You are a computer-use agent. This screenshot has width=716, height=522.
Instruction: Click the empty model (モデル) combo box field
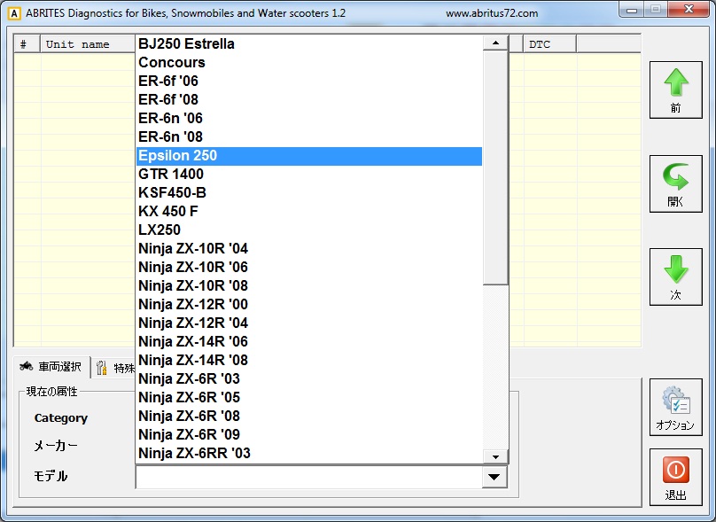[x=309, y=477]
